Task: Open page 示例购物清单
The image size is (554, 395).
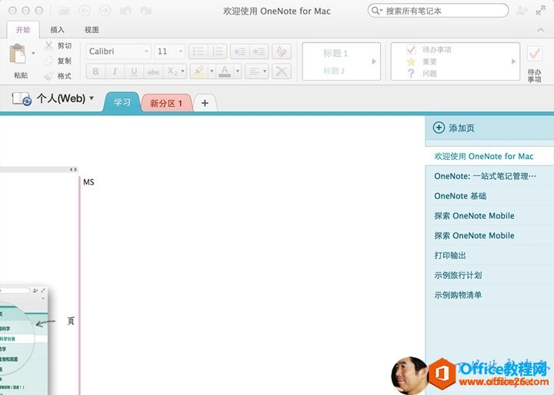Action: (x=489, y=295)
